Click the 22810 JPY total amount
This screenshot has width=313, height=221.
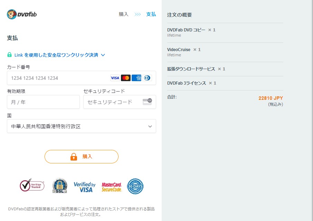[271, 98]
